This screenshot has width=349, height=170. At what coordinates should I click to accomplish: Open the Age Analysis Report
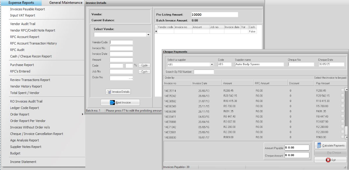[25, 140]
